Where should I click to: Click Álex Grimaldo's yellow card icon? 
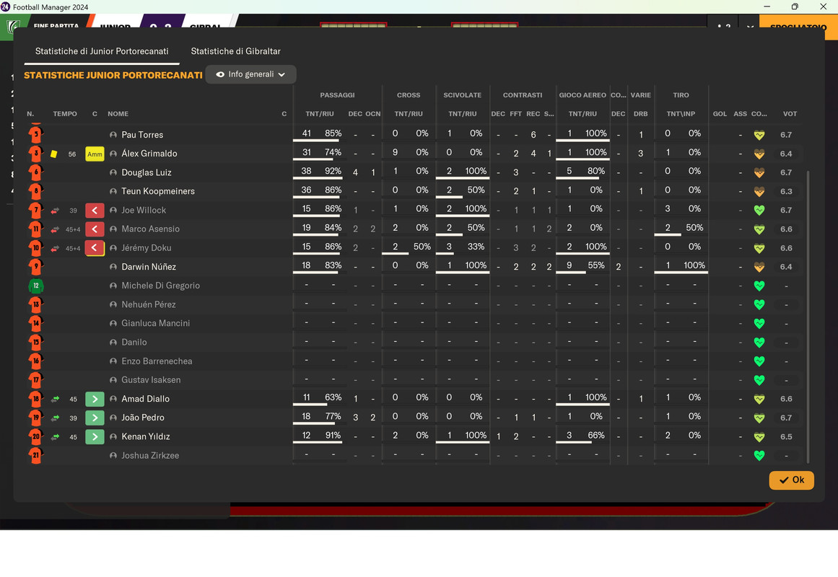pos(54,154)
